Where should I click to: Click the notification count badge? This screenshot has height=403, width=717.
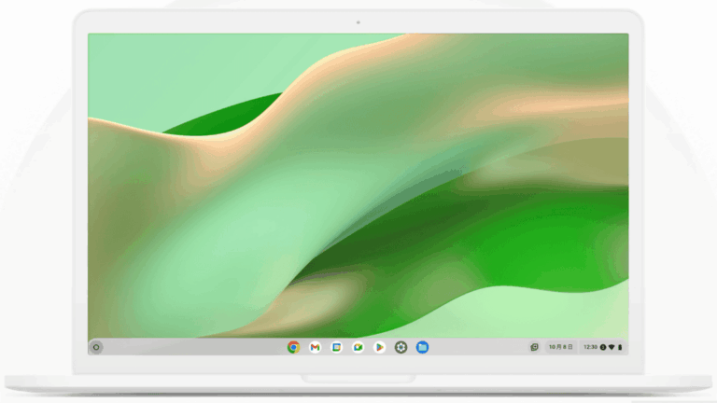(603, 347)
